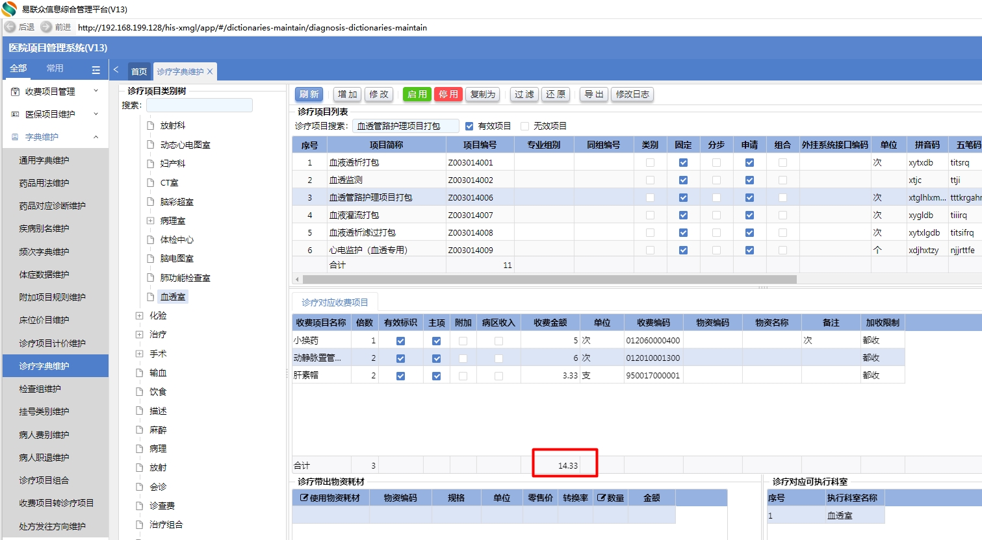Click the back arrow icon beside 后退
982x540 pixels.
click(x=10, y=27)
